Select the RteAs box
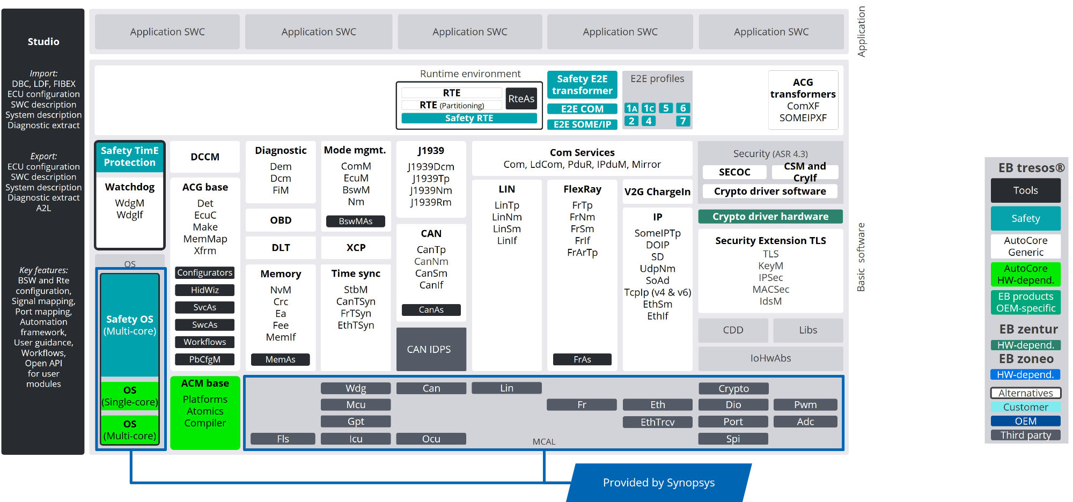The height and width of the screenshot is (502, 1073). tap(521, 99)
